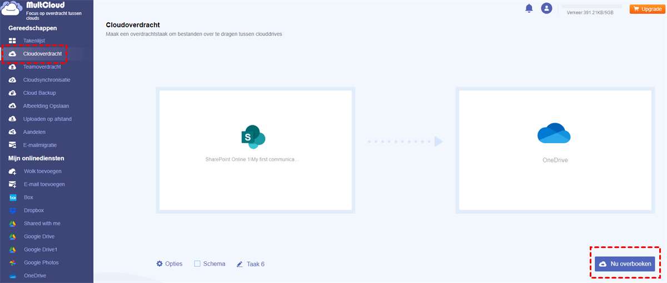Click the Google Drive1 icon
The image size is (667, 283).
pos(12,250)
